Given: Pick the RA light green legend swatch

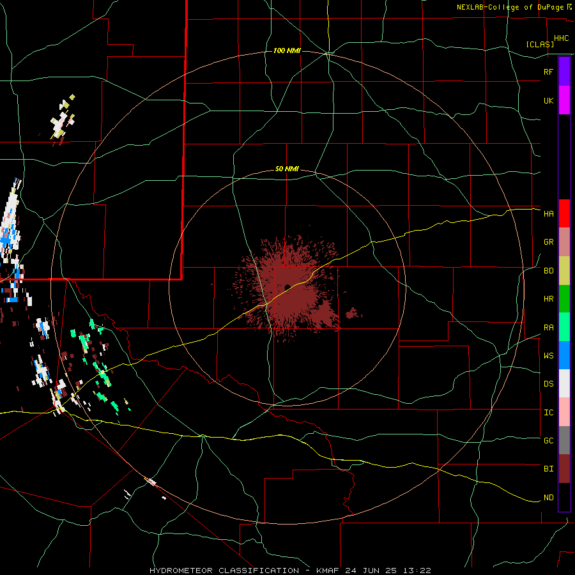Looking at the screenshot, I should click(x=564, y=327).
